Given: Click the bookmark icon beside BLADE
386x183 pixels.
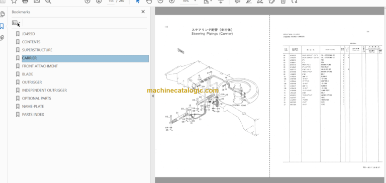Looking at the screenshot, I should tap(18, 74).
